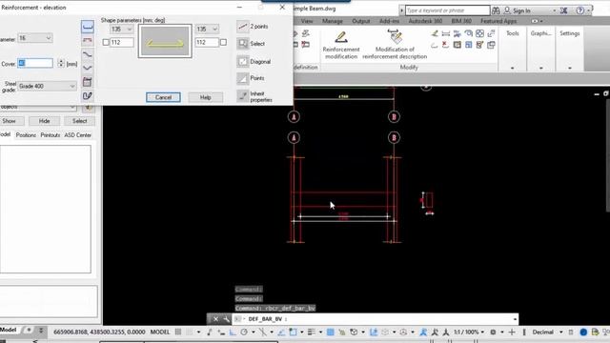
Task: Expand the Settings ribbon panel
Action: coord(570,68)
